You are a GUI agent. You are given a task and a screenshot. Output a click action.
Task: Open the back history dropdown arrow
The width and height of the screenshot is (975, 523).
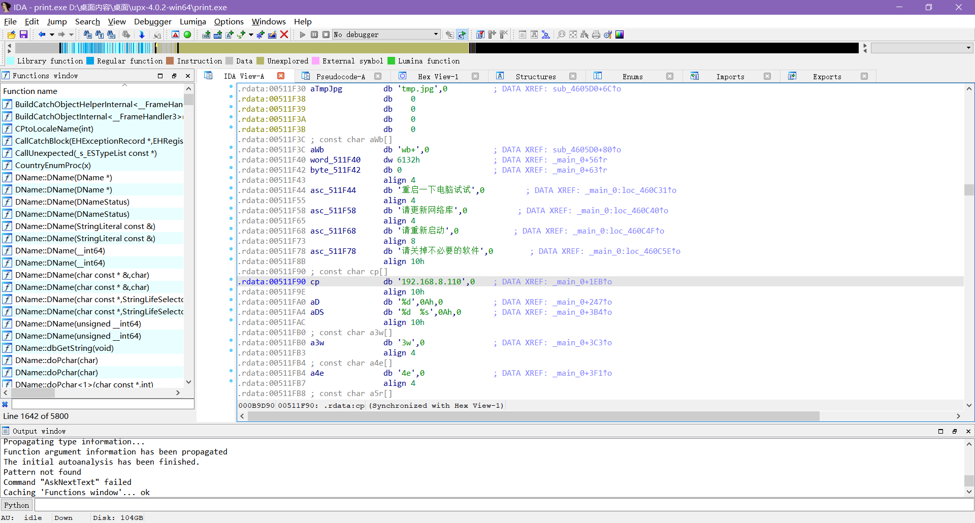(x=52, y=35)
